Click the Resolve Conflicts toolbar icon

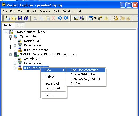[x=100, y=18]
